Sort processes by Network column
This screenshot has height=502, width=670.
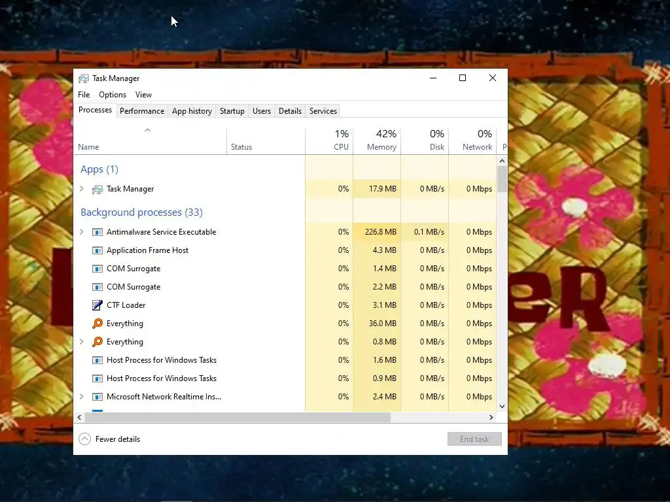click(472, 141)
